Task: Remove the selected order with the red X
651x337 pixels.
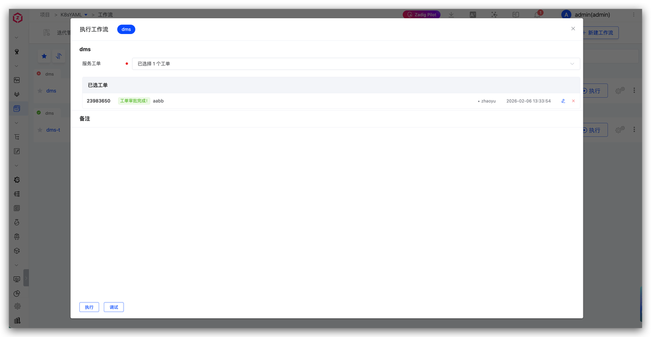Action: (573, 101)
